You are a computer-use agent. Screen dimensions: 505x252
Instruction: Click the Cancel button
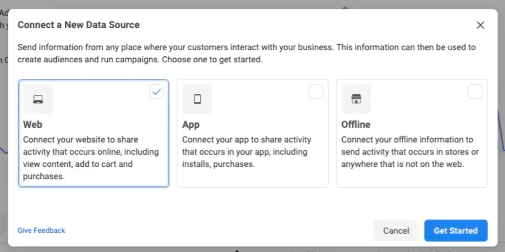click(x=396, y=230)
